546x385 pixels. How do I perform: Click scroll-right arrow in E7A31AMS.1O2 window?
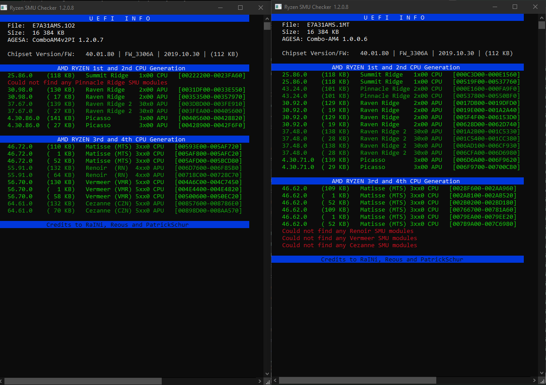click(x=261, y=381)
